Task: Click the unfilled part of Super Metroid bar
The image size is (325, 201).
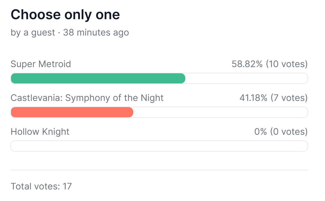Action: (x=246, y=78)
